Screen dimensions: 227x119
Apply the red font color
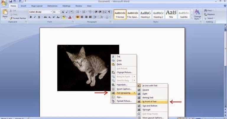[x=70, y=17]
